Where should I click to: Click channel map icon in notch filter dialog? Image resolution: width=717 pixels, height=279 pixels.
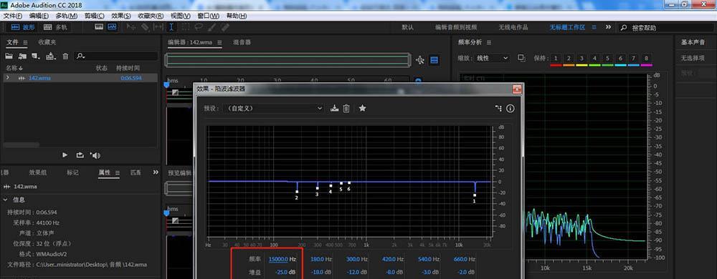pos(498,109)
